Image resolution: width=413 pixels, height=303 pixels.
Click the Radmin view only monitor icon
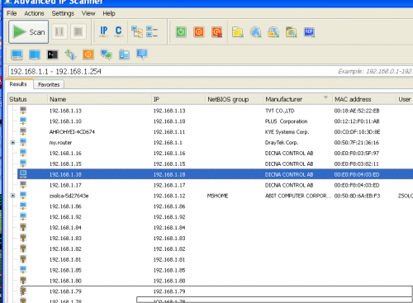pyautogui.click(x=35, y=54)
